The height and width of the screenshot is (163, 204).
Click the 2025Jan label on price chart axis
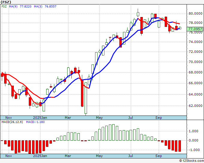[x=40, y=118]
